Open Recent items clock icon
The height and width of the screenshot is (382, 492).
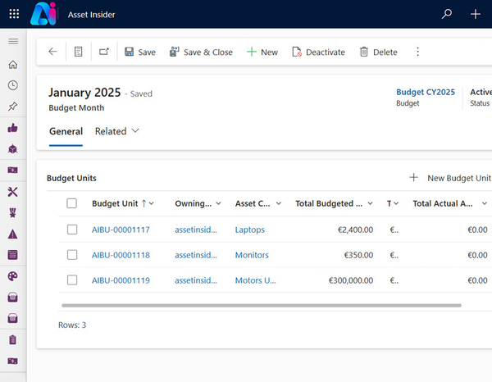[12, 85]
